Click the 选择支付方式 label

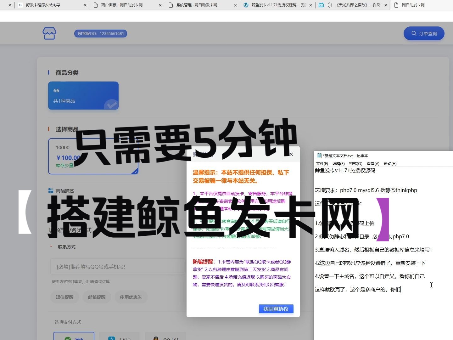point(68,322)
